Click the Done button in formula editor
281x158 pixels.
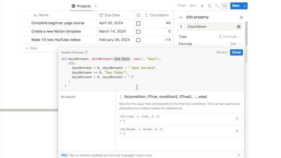pyautogui.click(x=236, y=52)
